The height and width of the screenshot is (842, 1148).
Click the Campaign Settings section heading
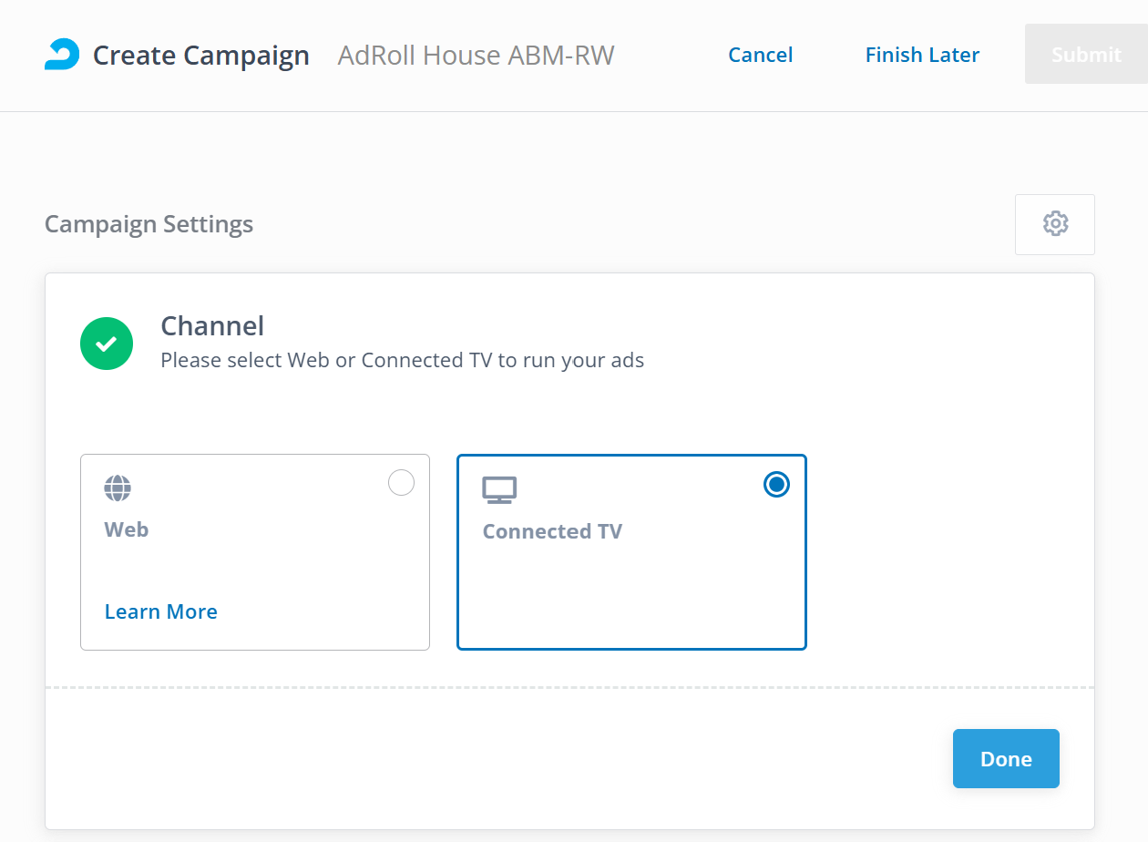coord(149,224)
